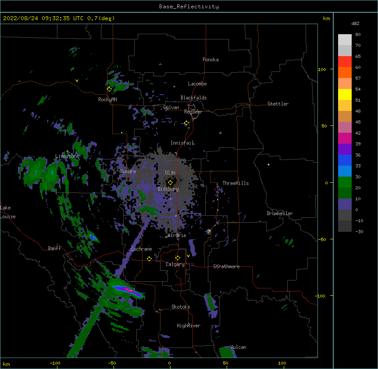
Task: Select the RockyMH label
Action: pyautogui.click(x=107, y=99)
